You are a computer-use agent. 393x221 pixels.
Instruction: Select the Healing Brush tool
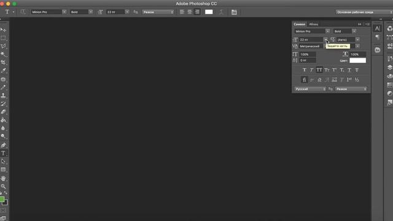(x=3, y=79)
